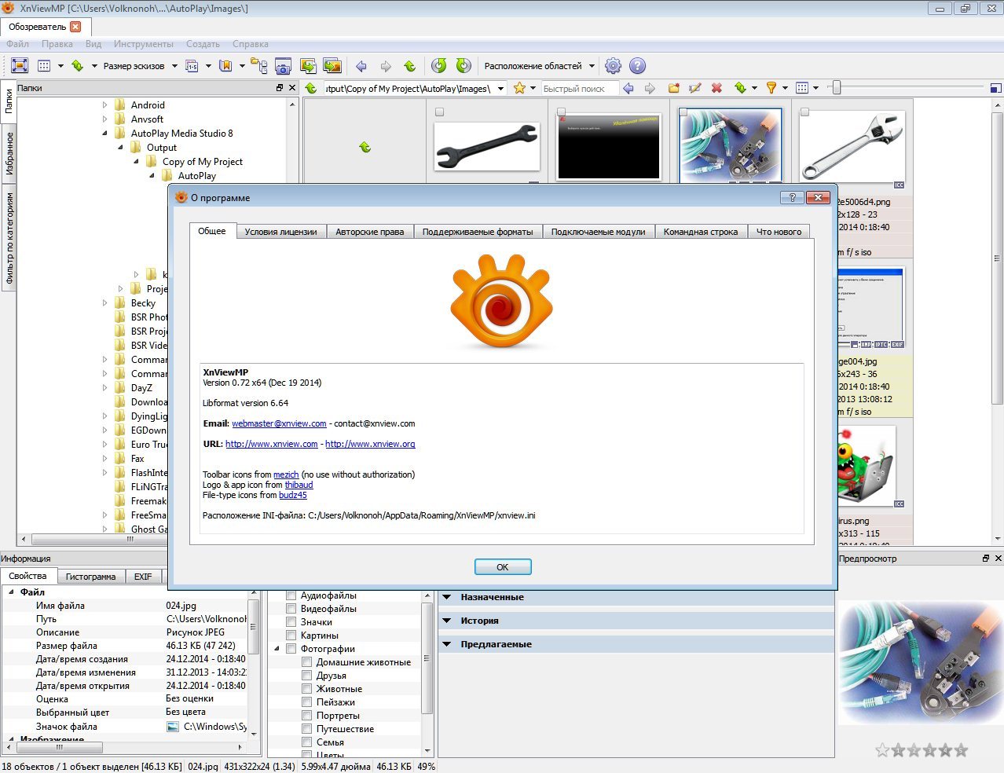The height and width of the screenshot is (773, 1004).
Task: Tick the Пейзажи category checkbox
Action: [x=307, y=702]
